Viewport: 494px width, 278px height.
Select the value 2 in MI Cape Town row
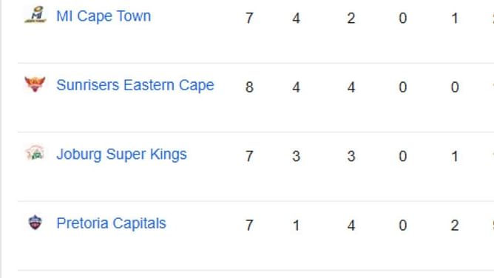pos(351,18)
